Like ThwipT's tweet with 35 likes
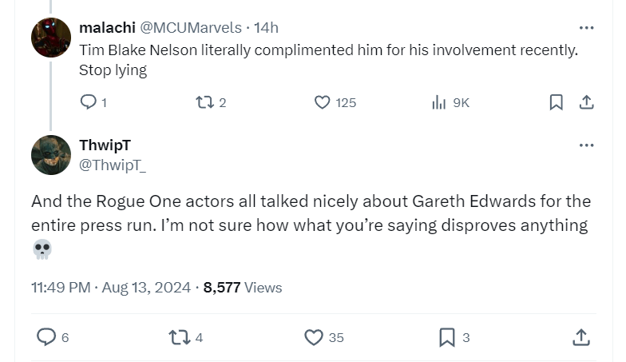This screenshot has height=362, width=626. point(314,337)
